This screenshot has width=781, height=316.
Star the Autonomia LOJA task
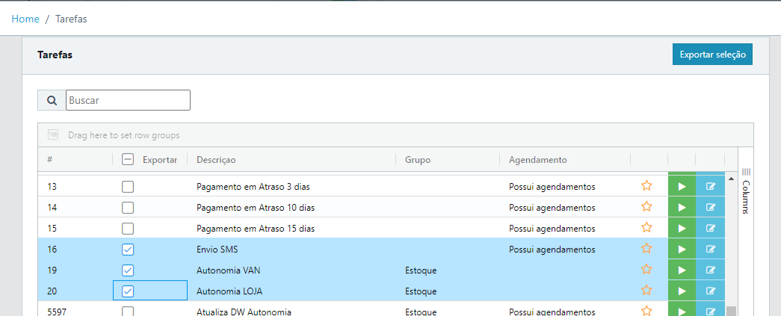(x=646, y=291)
